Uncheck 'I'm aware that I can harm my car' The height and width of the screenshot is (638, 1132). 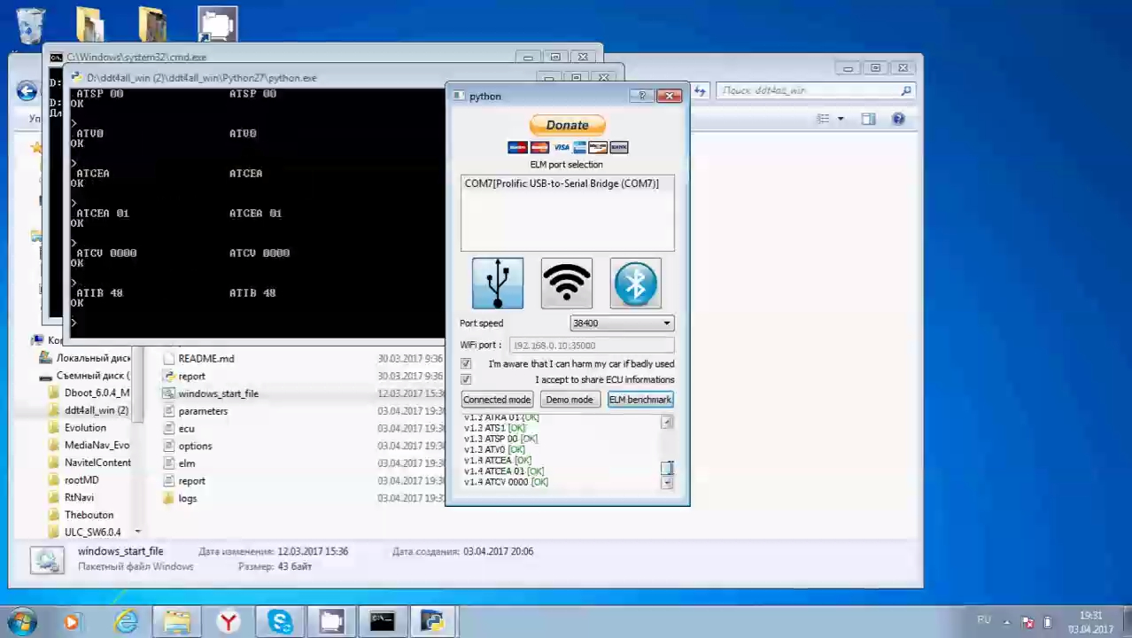(466, 364)
